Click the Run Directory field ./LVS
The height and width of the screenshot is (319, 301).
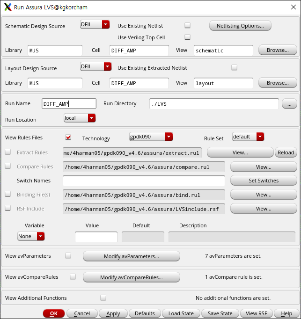pyautogui.click(x=214, y=104)
